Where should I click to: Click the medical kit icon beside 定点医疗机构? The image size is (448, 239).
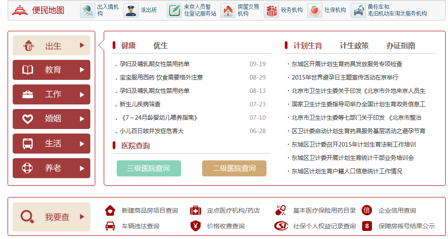point(195,210)
